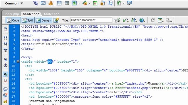This screenshot has width=188, height=105.
Task: Expand the Images dropdown arrow
Action: pos(79,3)
